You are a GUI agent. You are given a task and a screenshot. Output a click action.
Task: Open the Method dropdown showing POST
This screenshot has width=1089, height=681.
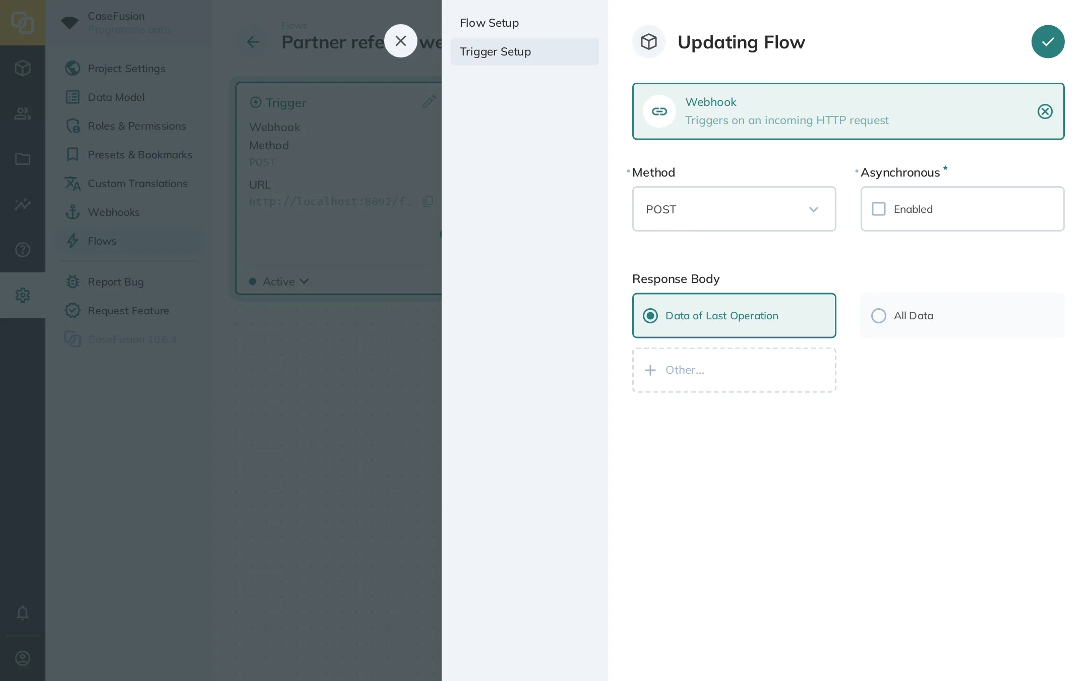click(x=734, y=209)
